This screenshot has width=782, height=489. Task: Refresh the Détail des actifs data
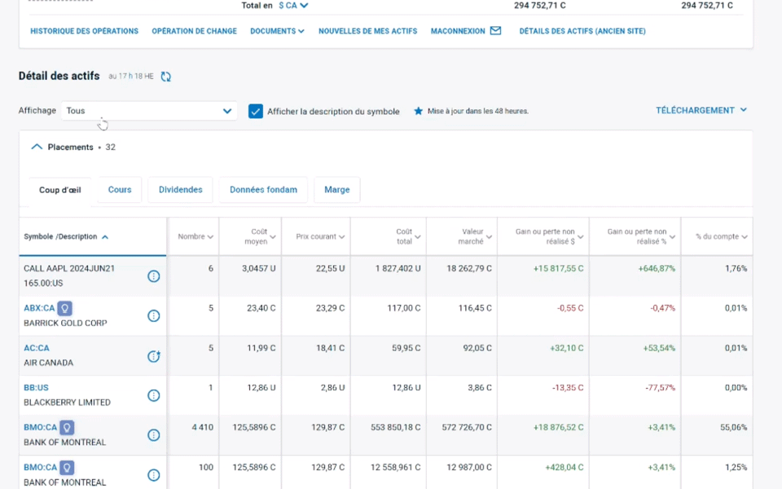pyautogui.click(x=165, y=77)
